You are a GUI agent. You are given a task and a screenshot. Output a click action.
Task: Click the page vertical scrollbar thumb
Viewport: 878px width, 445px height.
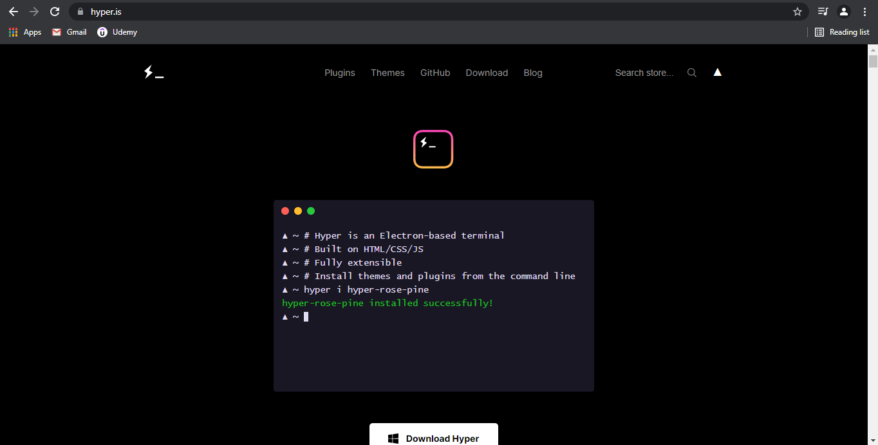point(873,62)
